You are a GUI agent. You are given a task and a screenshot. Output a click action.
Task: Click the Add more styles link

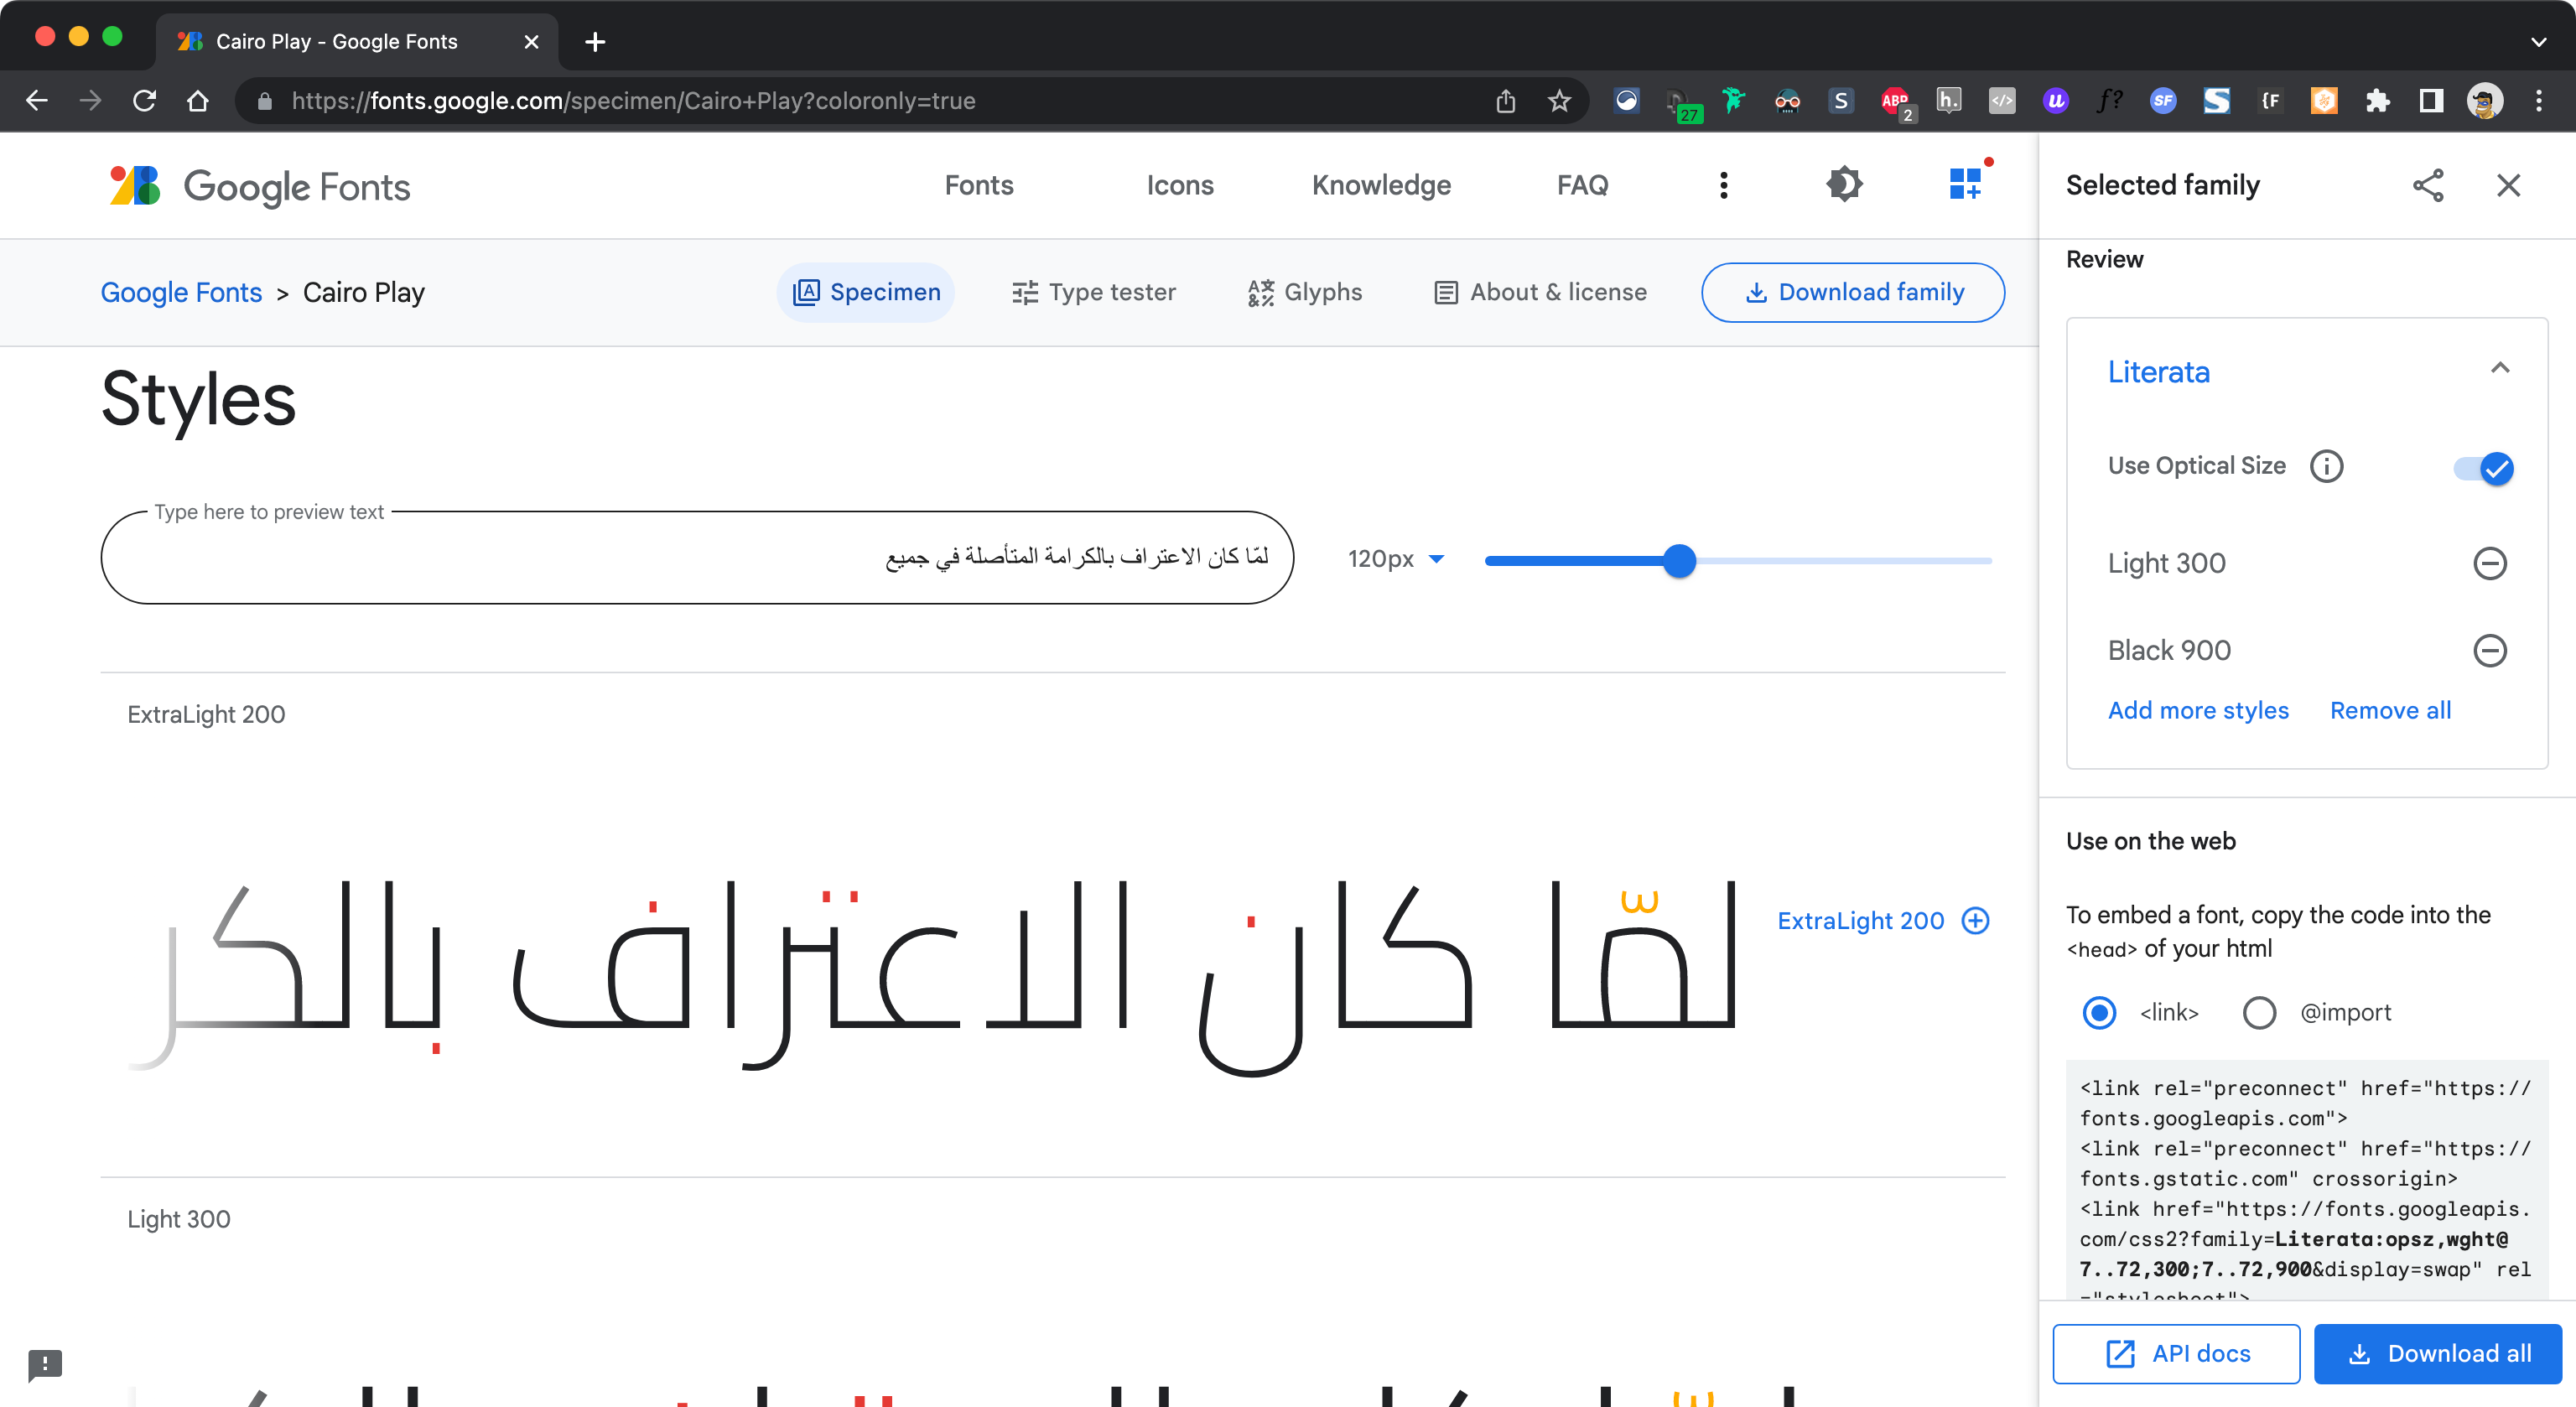click(2198, 710)
